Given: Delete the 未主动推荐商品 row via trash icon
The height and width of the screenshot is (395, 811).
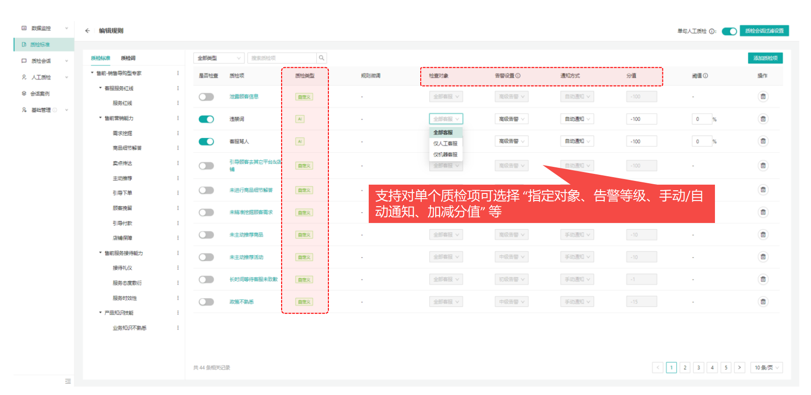Looking at the screenshot, I should click(x=763, y=235).
